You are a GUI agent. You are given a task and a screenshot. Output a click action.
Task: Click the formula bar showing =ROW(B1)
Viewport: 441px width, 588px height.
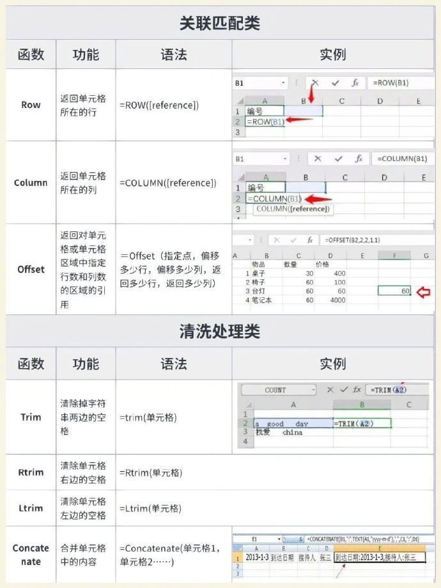click(x=401, y=83)
